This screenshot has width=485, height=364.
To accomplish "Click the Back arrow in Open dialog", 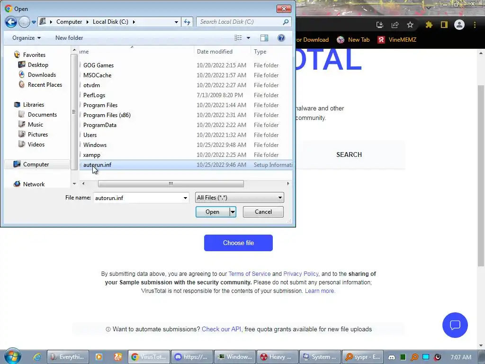I will click(x=11, y=22).
